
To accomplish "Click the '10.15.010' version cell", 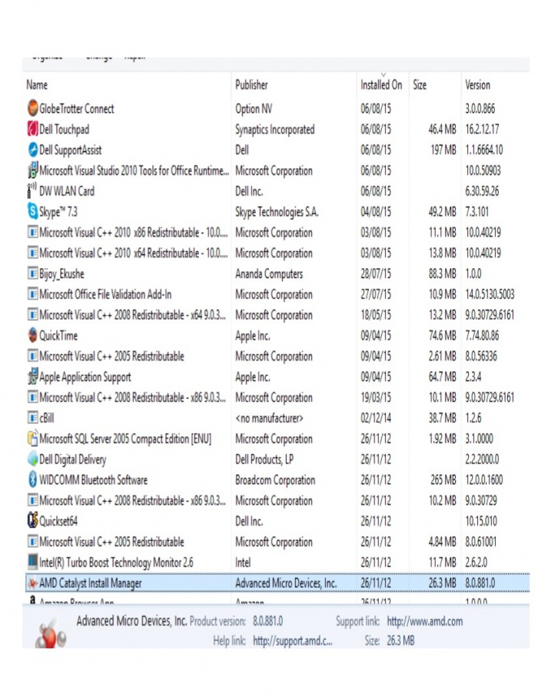I will pyautogui.click(x=481, y=521).
